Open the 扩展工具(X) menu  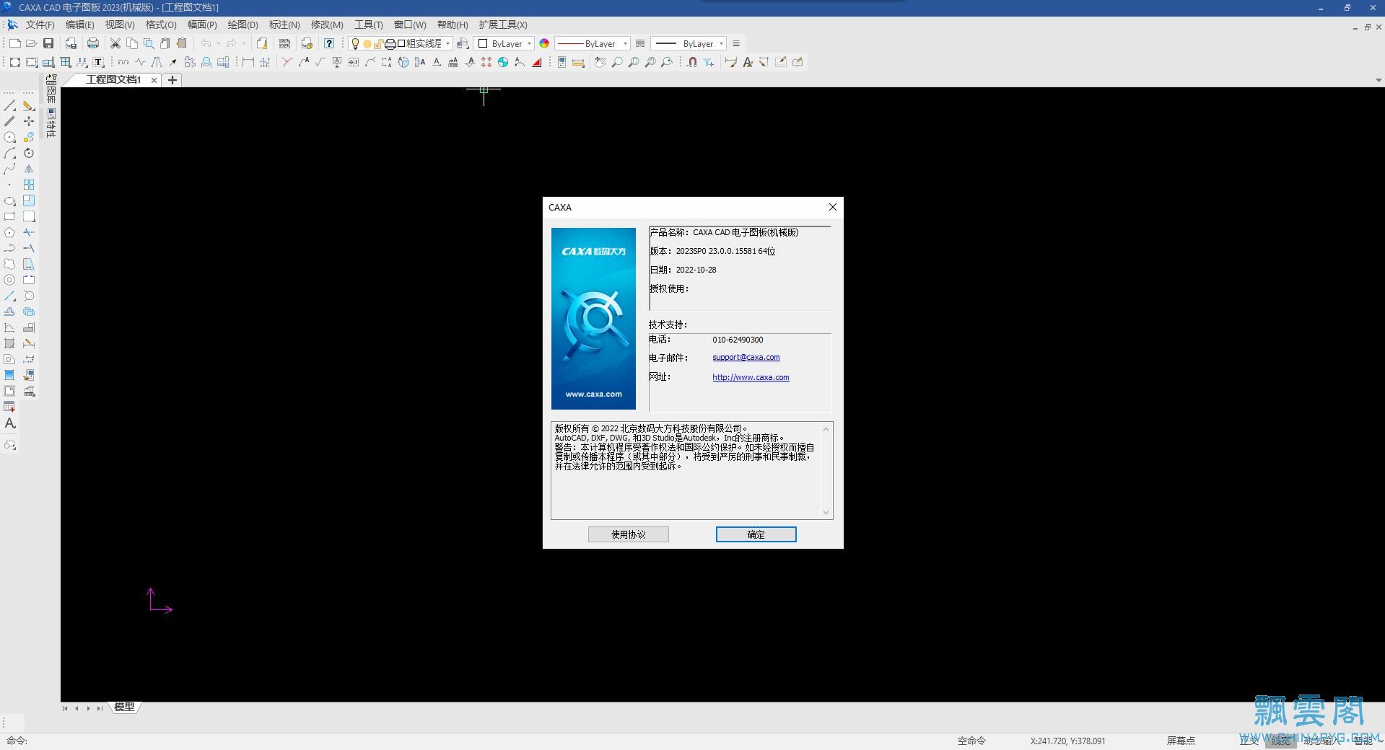point(503,25)
